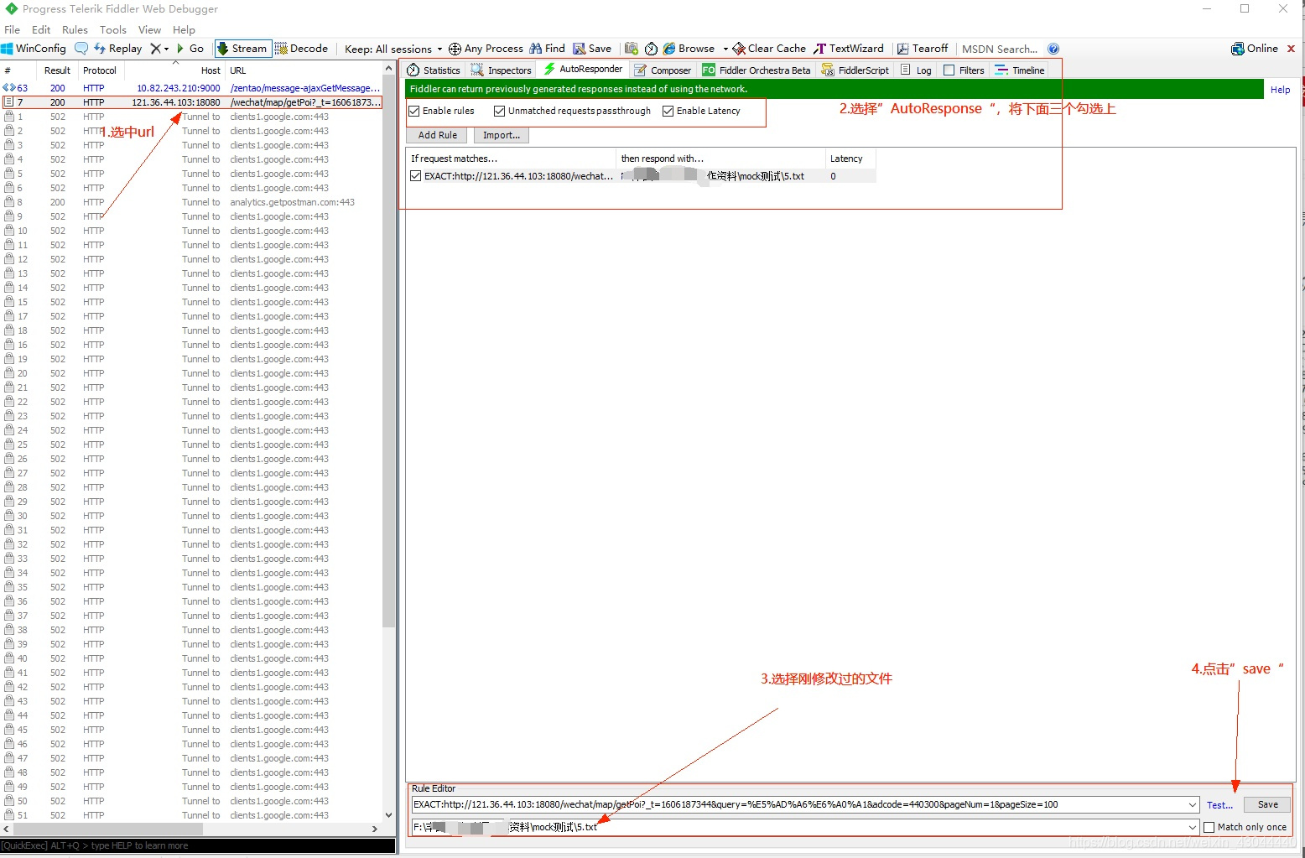1305x858 pixels.
Task: Click Save in Rule Editor
Action: [1268, 804]
